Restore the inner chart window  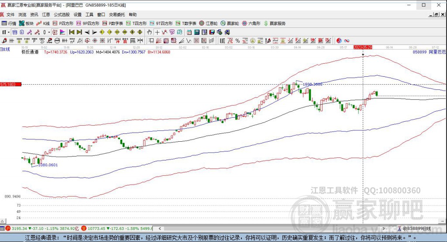pyautogui.click(x=436, y=14)
